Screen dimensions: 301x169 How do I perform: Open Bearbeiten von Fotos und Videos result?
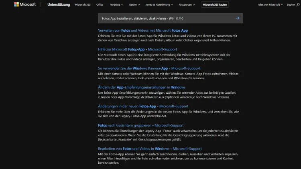150,149
